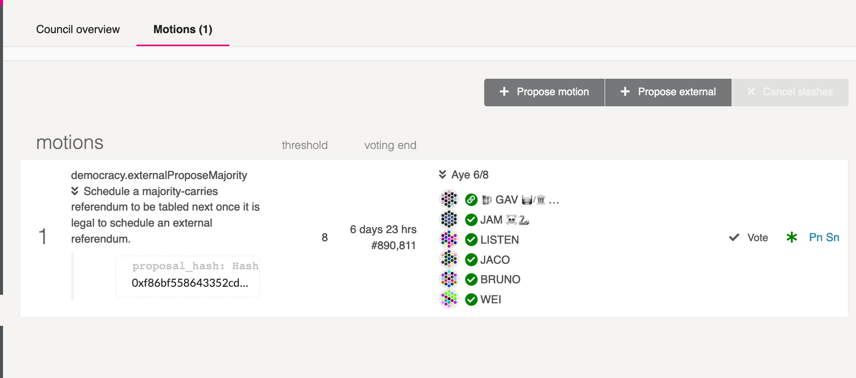Screen dimensions: 856x378
Task: Click the Vote button on motion 1
Action: [749, 238]
